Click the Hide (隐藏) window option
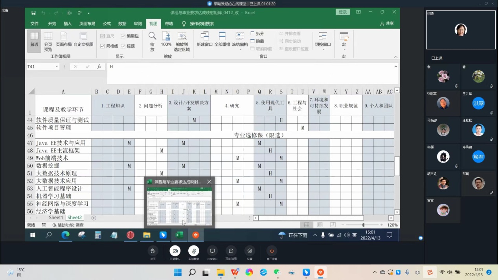The image size is (498, 280). pyautogui.click(x=257, y=41)
